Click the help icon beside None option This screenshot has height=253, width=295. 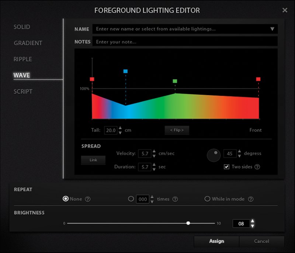click(x=88, y=199)
